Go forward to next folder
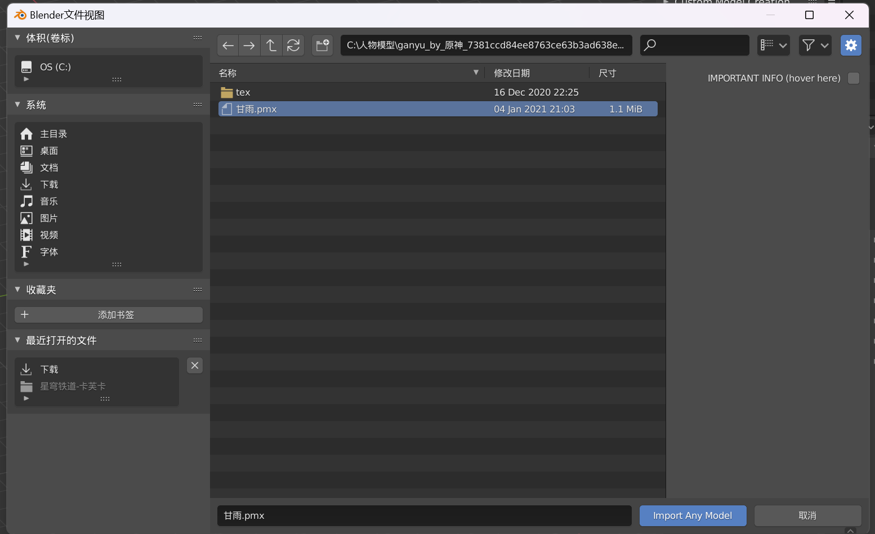This screenshot has width=875, height=534. click(249, 46)
